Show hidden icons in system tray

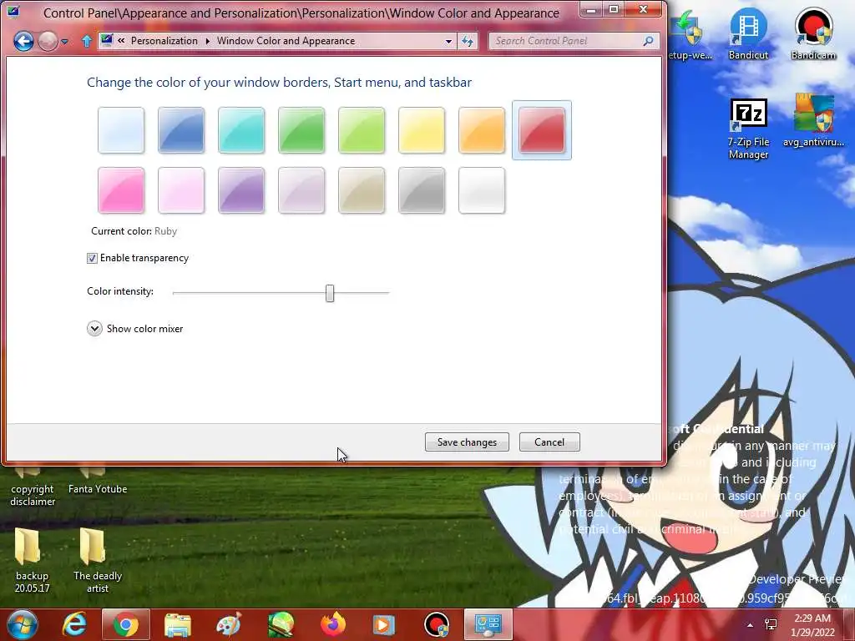[x=751, y=625]
